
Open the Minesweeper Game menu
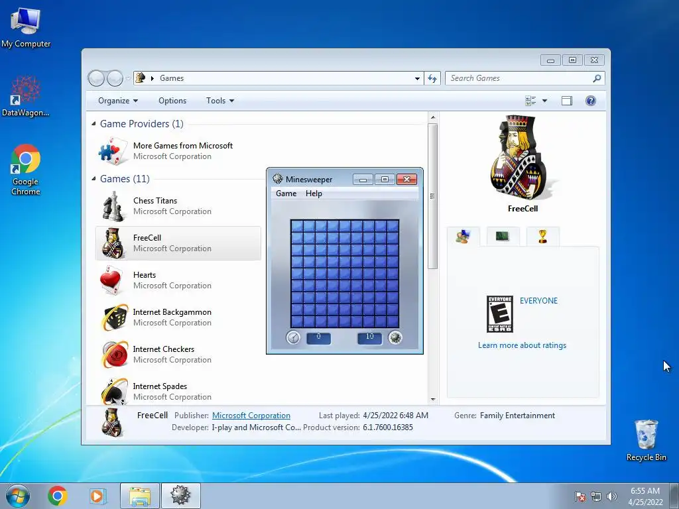(x=286, y=194)
